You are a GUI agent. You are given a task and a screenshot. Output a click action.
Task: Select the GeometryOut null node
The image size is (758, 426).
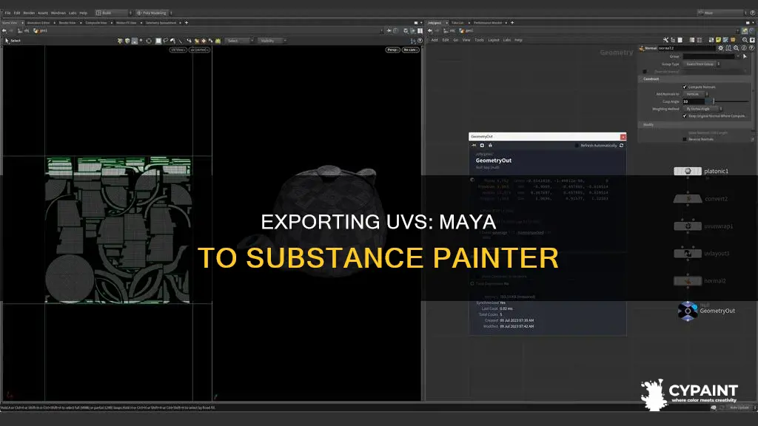pos(688,311)
